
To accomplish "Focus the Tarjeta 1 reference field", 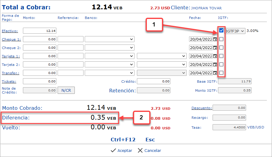I will point(71,56).
